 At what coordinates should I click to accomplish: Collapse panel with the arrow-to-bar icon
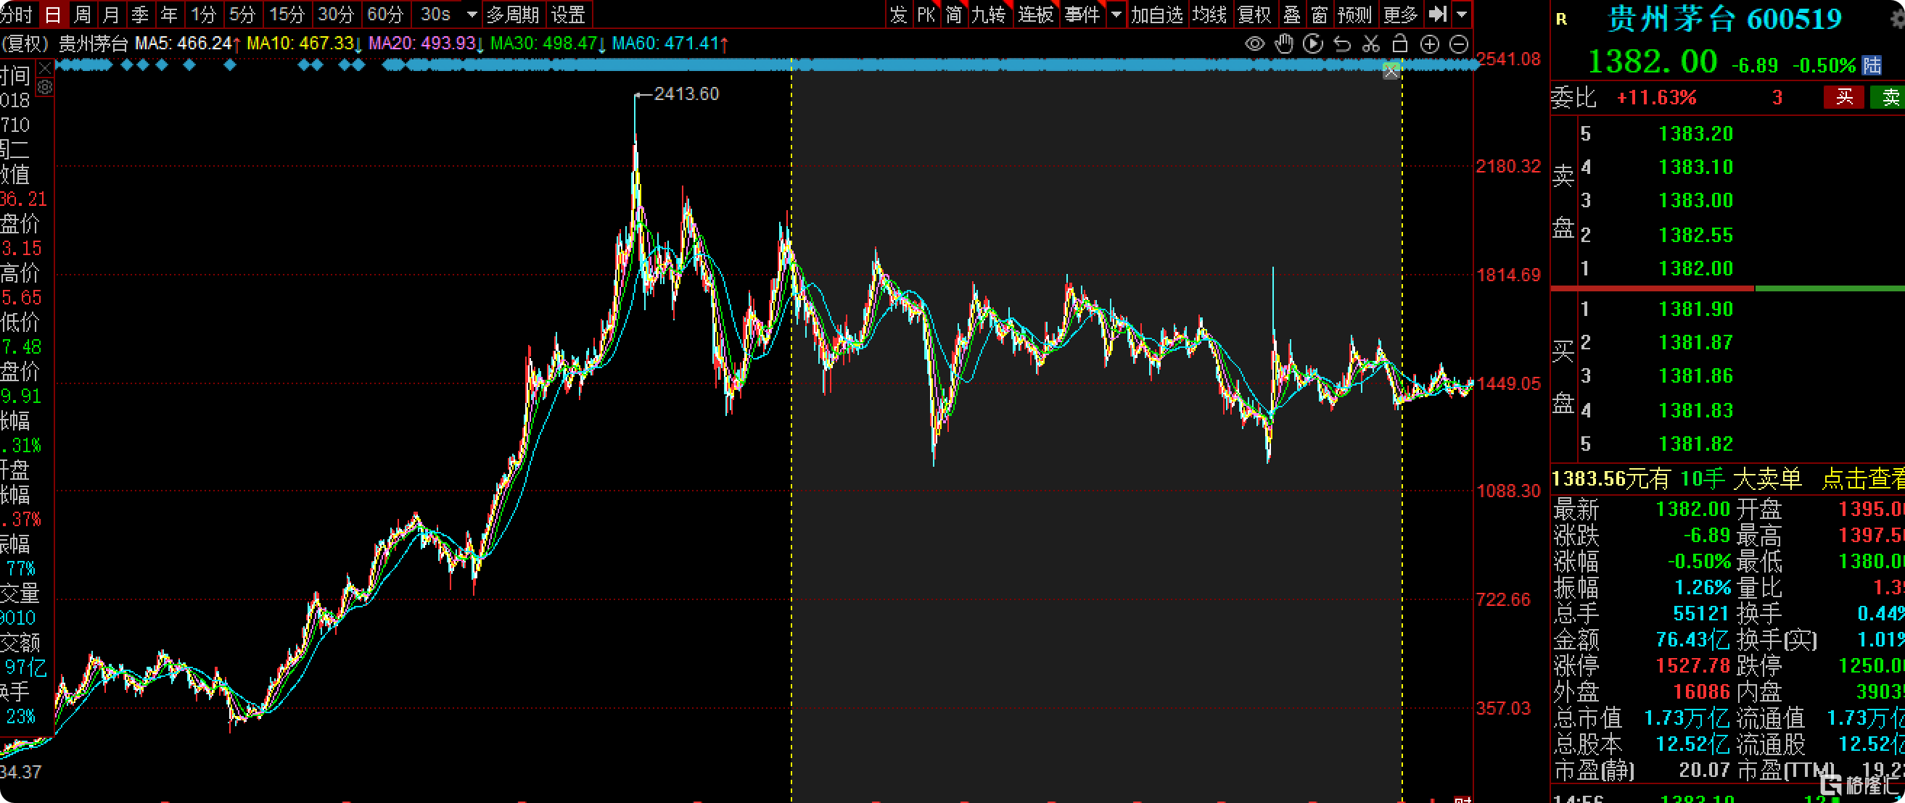[x=1438, y=14]
